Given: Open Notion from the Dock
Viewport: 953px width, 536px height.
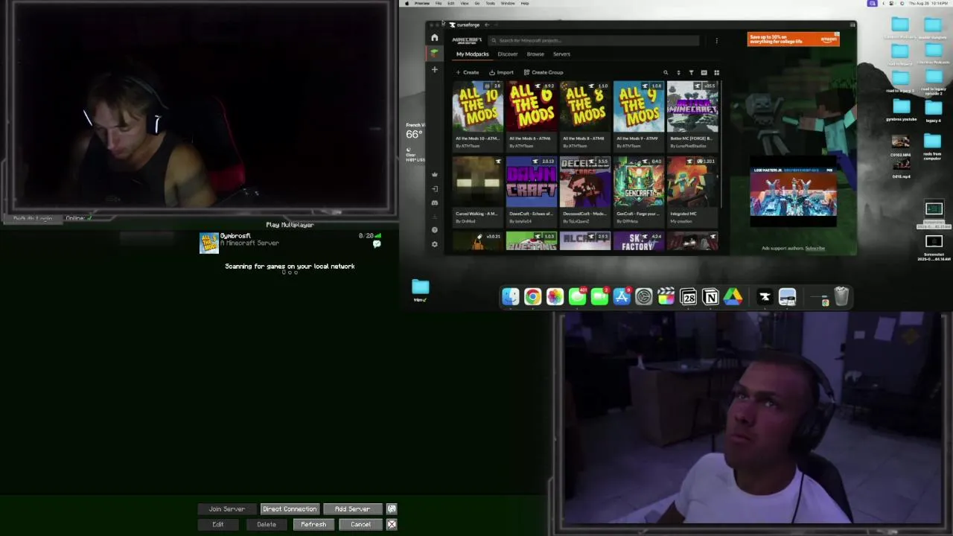Looking at the screenshot, I should point(711,297).
